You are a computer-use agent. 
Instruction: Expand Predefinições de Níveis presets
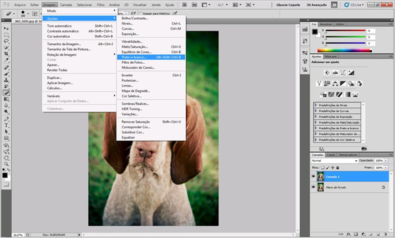316,105
